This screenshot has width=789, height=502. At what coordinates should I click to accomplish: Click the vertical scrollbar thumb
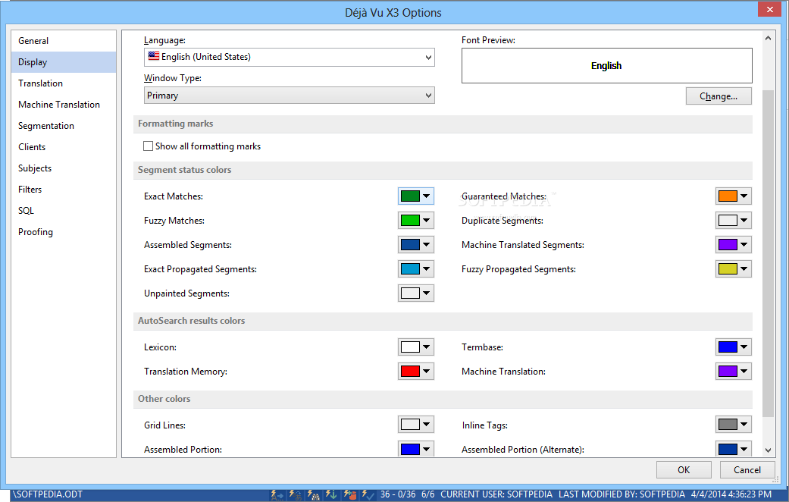tap(768, 254)
